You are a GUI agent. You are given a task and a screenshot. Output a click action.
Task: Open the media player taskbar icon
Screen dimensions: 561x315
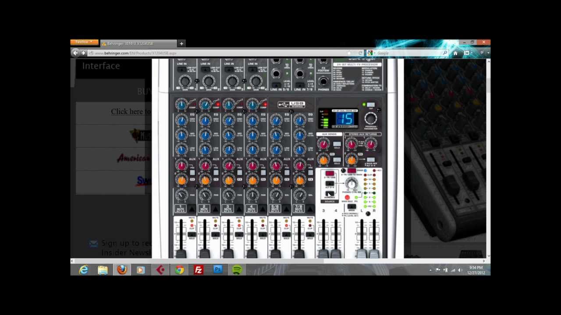tap(141, 270)
